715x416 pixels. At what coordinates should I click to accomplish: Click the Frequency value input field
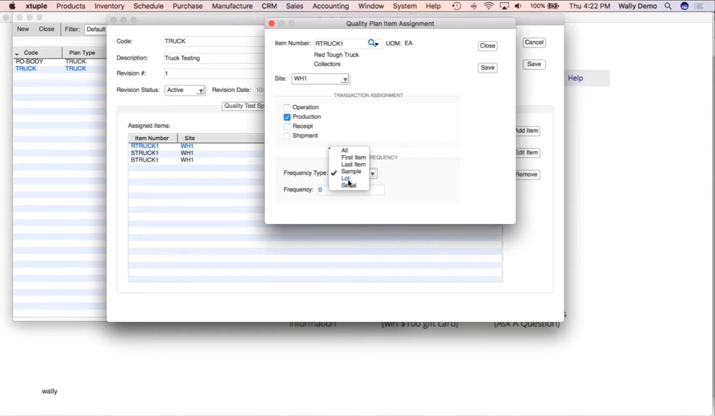351,190
